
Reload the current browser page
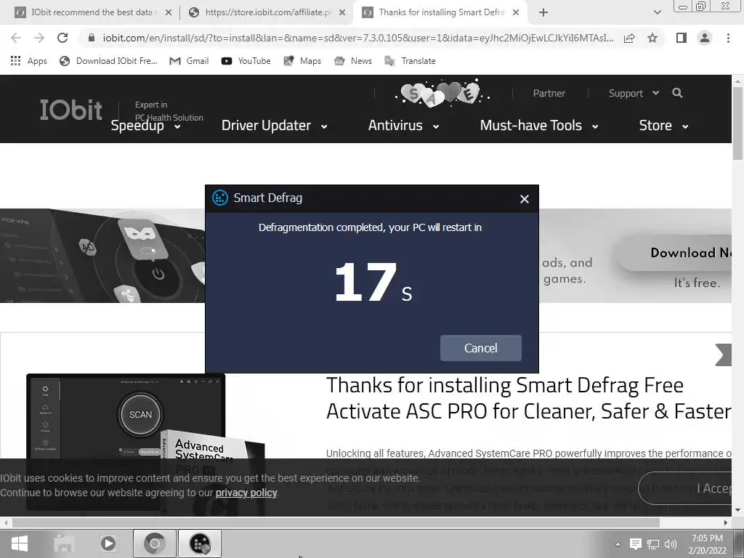coord(62,38)
